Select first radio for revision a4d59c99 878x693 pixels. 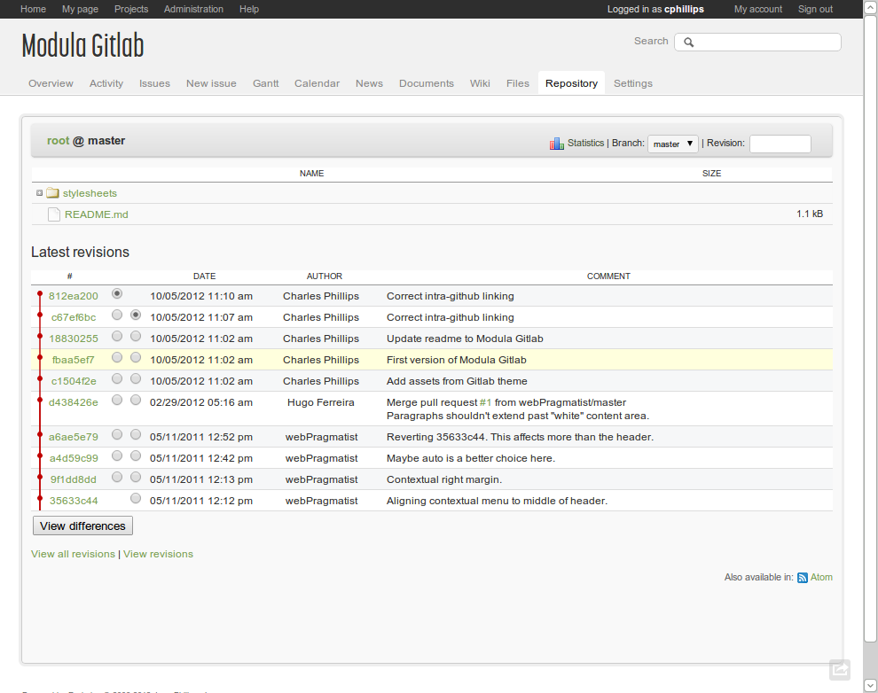tap(116, 456)
